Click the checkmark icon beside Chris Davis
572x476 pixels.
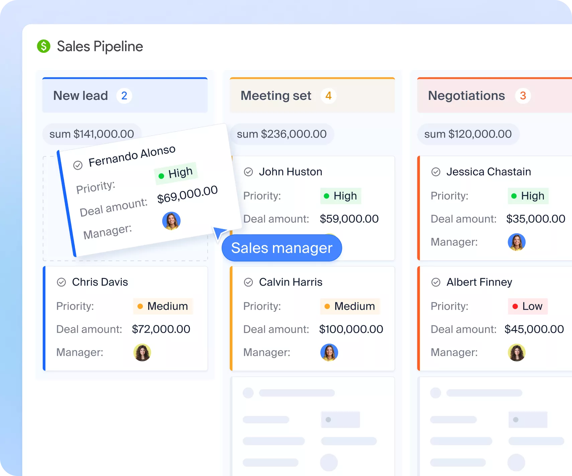coord(61,282)
